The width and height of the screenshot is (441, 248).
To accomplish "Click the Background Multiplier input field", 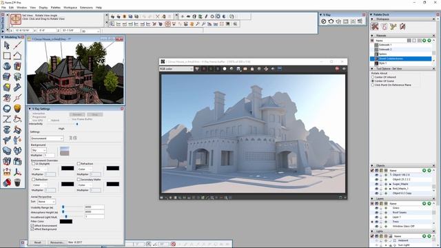I will coord(49,155).
